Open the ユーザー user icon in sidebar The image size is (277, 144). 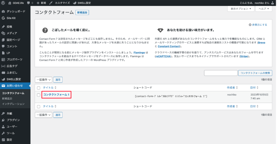[3, 127]
